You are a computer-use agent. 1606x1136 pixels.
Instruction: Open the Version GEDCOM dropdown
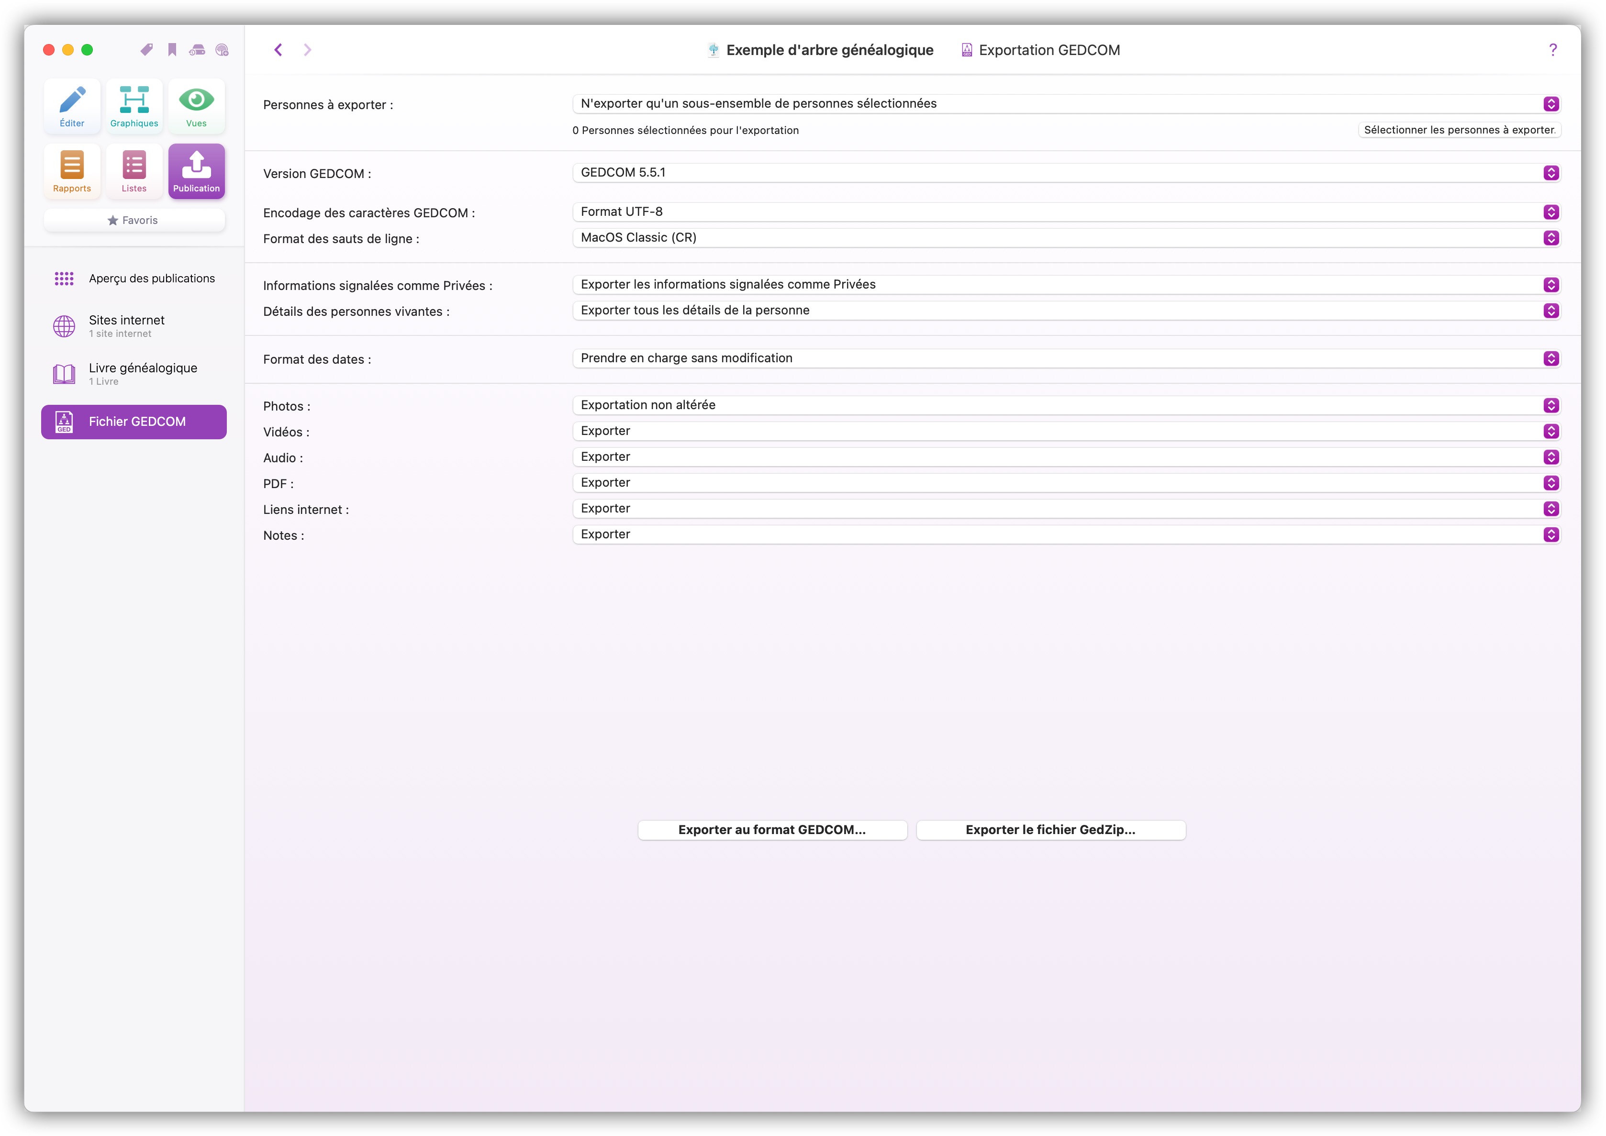[x=1067, y=173]
